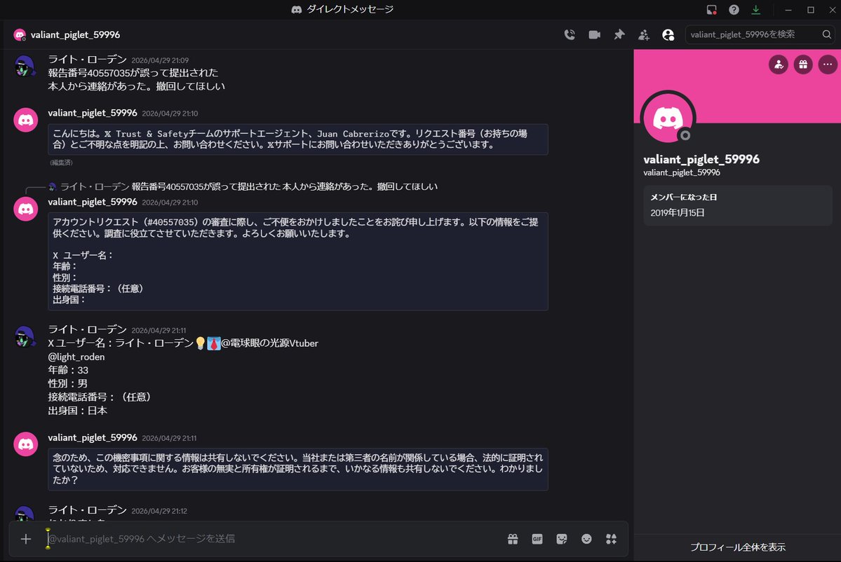The image size is (841, 562).
Task: Click the timestamp '2026/04/29 21:12'
Action: pos(159,511)
